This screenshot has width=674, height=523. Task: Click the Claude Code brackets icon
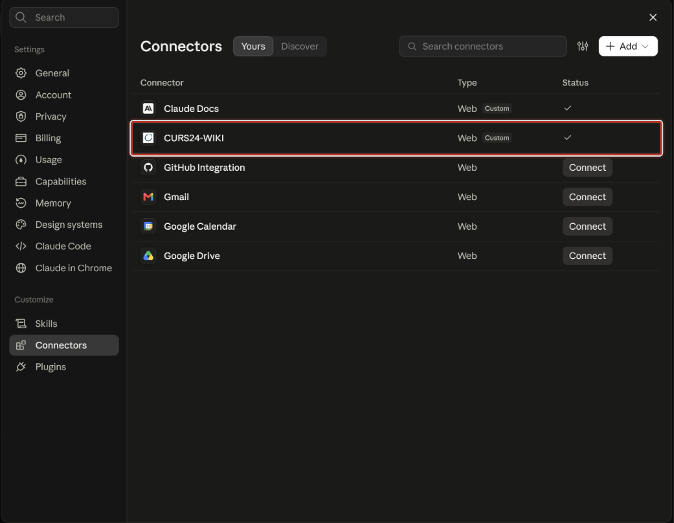pyautogui.click(x=21, y=246)
